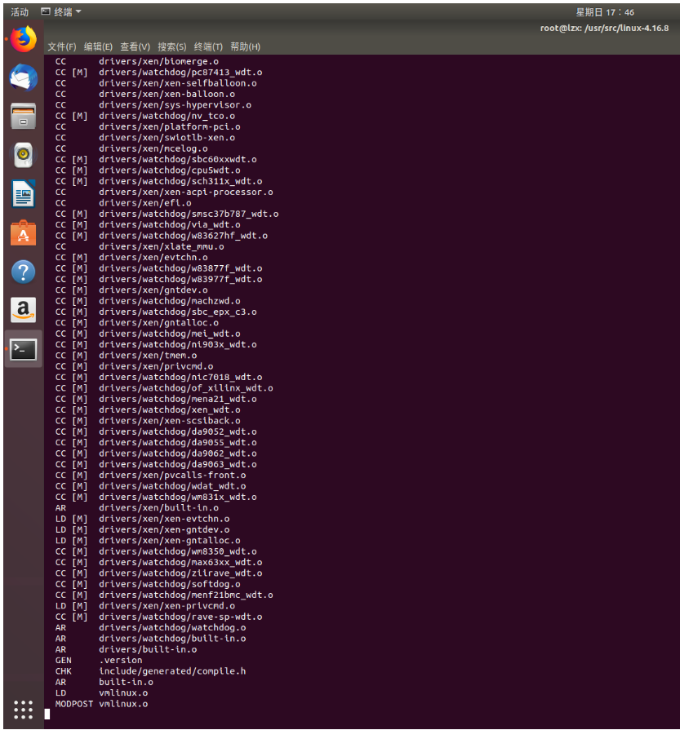The image size is (680, 730).
Task: Click the terminal title root@lzx path
Action: pyautogui.click(x=605, y=28)
